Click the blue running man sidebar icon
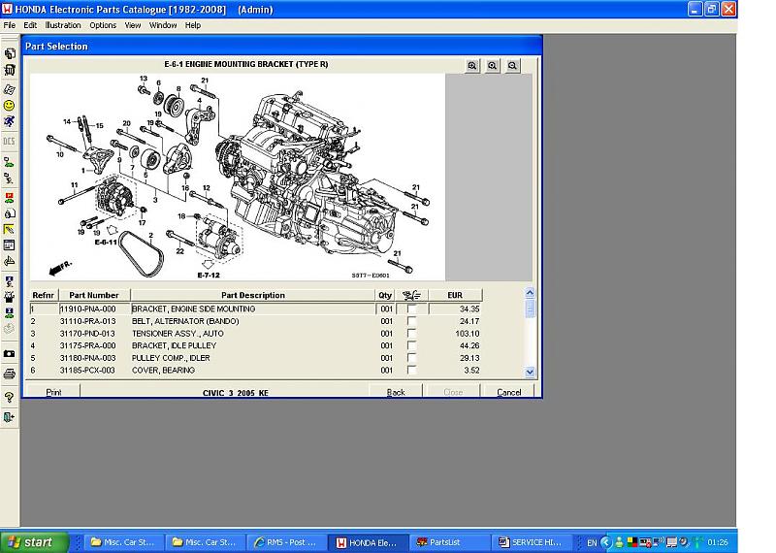The image size is (776, 553). [x=9, y=121]
